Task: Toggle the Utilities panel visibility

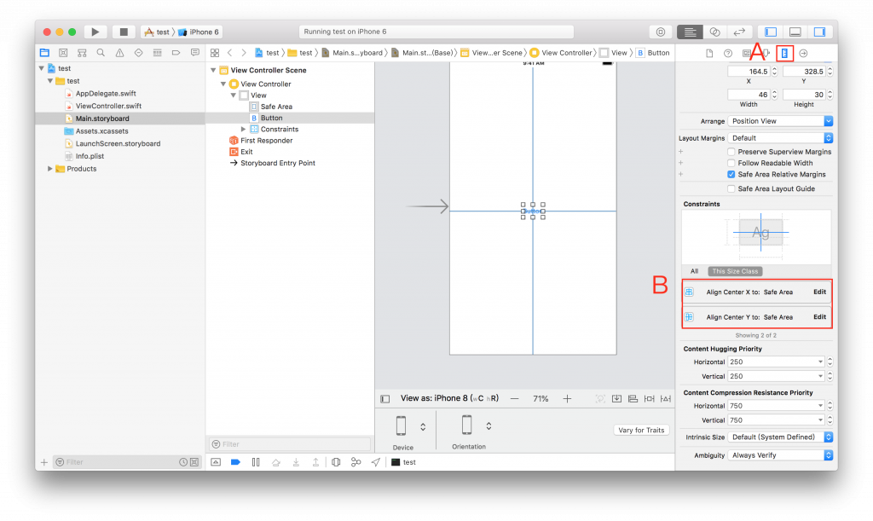Action: point(820,32)
